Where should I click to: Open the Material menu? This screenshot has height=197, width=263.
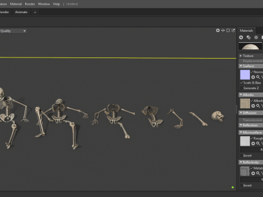(16, 4)
